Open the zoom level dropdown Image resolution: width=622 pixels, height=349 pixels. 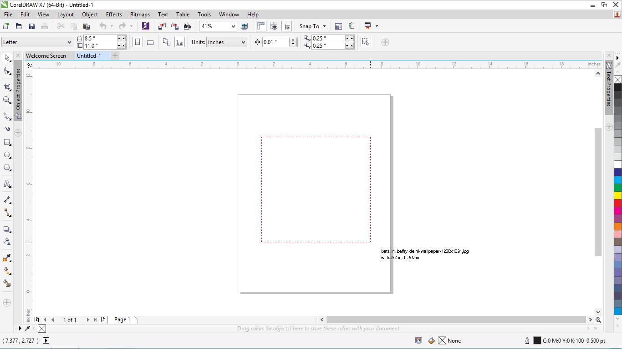tap(233, 26)
